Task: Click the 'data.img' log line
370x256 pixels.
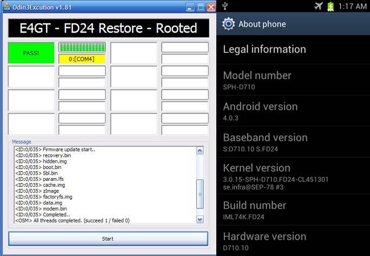Action: pyautogui.click(x=39, y=203)
